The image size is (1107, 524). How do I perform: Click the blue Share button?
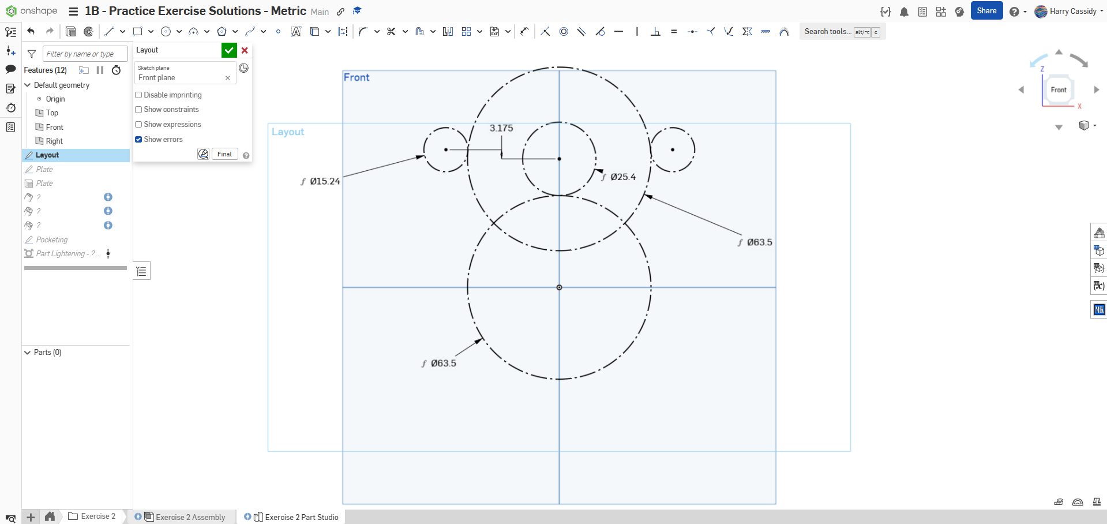(986, 11)
